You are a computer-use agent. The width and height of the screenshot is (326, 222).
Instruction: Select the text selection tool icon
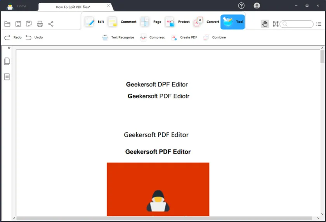coord(276,24)
